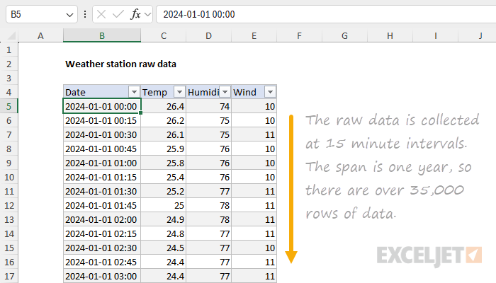Select cell with 2024-01-01 00:15
Screen dimensions: 496x283
pyautogui.click(x=102, y=120)
